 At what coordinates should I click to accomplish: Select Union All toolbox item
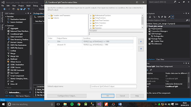point(14,84)
